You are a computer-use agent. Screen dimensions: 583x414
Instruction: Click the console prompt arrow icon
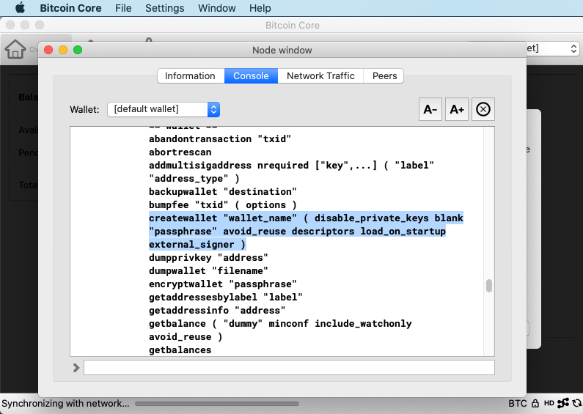(x=76, y=368)
